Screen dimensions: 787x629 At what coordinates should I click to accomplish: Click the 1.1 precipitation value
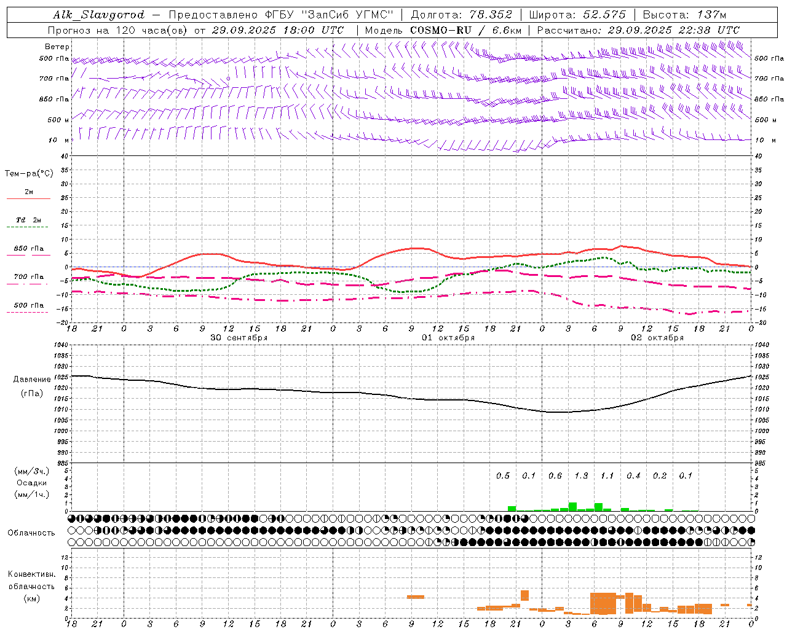pos(607,476)
